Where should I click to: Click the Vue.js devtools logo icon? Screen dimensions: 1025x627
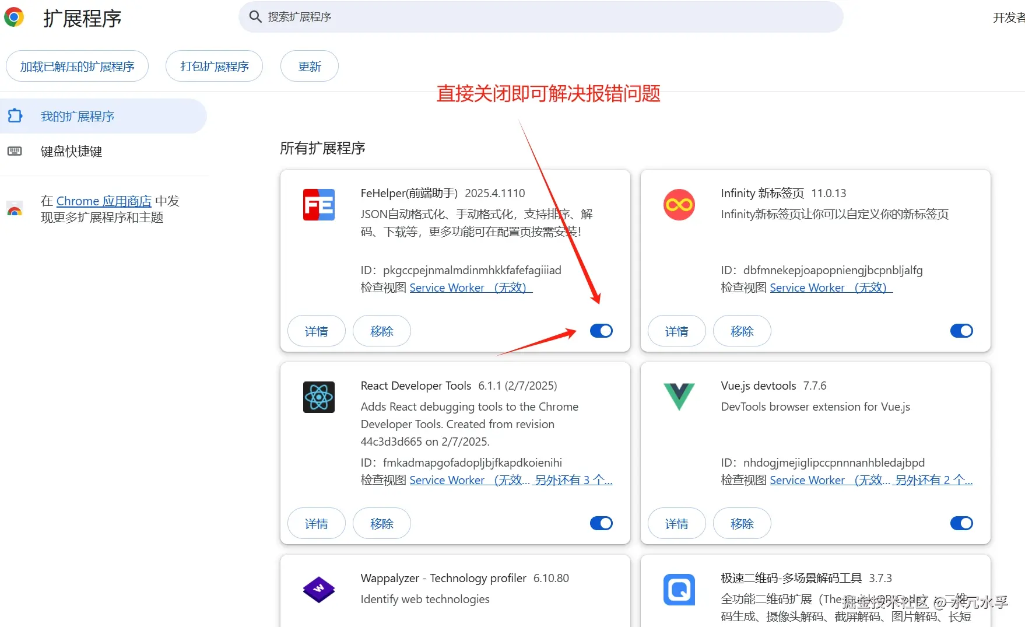[x=679, y=397]
